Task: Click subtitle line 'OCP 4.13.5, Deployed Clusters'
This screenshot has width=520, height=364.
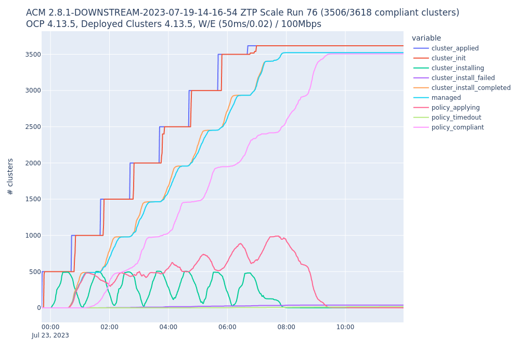Action: tap(174, 24)
